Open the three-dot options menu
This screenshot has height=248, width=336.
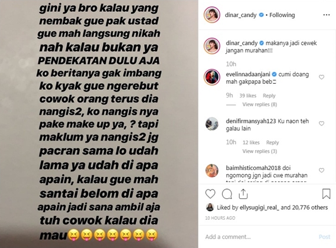327,15
